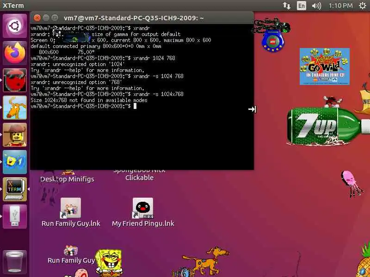Click the terminal cursor at the prompt
This screenshot has width=370, height=277.
click(x=135, y=106)
